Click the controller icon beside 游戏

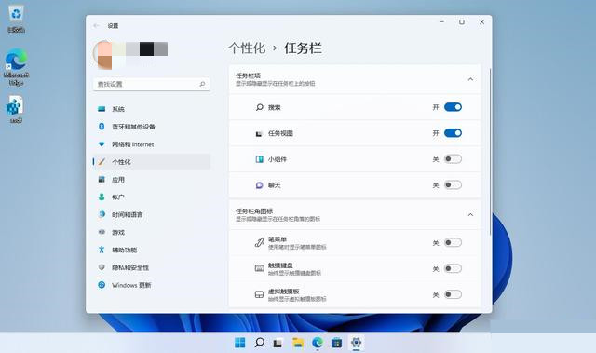click(x=102, y=232)
